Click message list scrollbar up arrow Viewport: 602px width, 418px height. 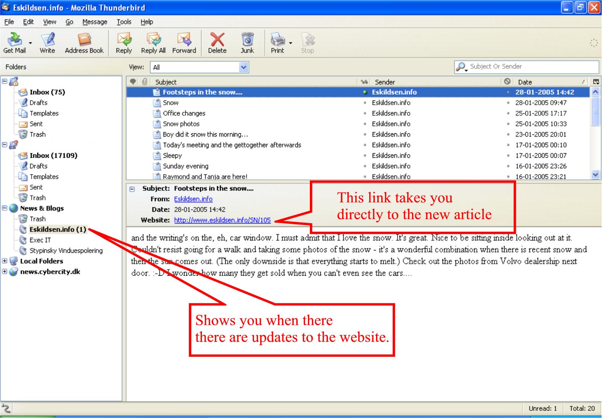pyautogui.click(x=595, y=92)
